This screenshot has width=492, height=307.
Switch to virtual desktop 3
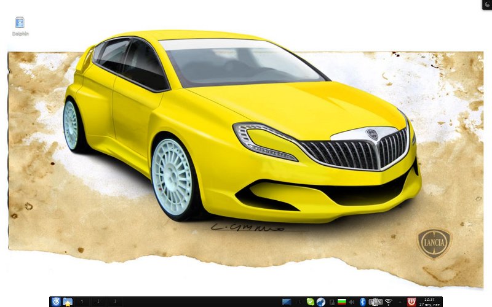coord(114,301)
